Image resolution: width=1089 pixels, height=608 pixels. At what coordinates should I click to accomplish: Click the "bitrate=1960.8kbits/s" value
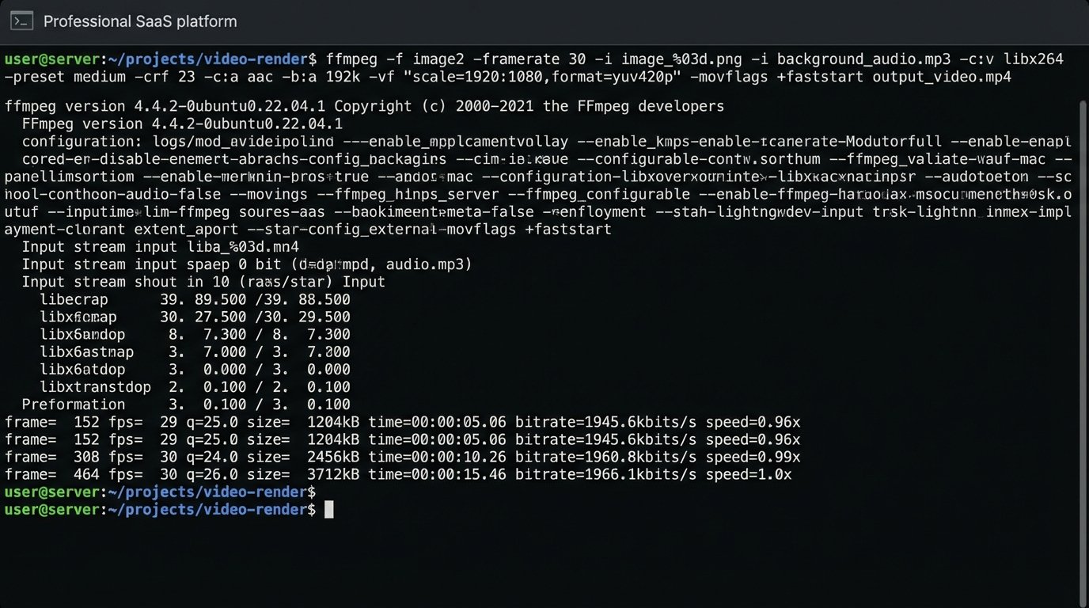point(605,458)
